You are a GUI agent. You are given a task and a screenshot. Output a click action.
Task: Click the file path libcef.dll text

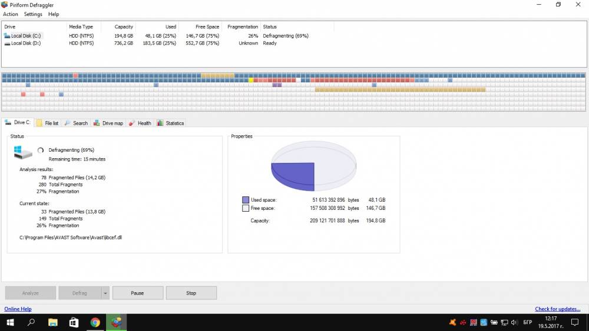71,238
